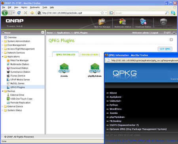Open Remote Replication in sidebar
The image size is (178, 144).
[20, 102]
